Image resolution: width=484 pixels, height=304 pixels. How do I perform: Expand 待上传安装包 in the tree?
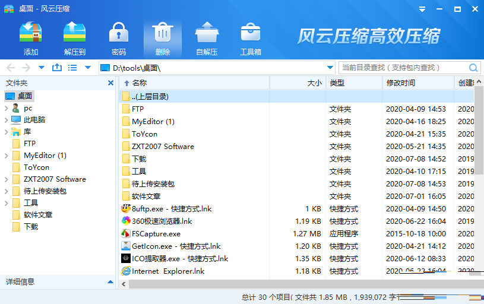[x=6, y=191]
